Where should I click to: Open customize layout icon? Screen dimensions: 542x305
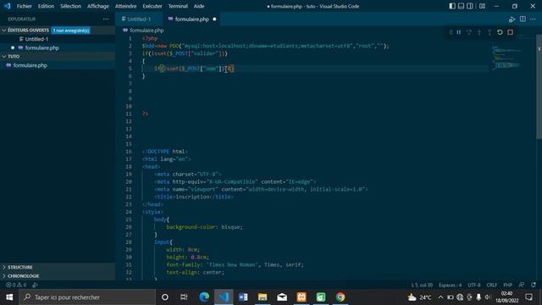(482, 6)
